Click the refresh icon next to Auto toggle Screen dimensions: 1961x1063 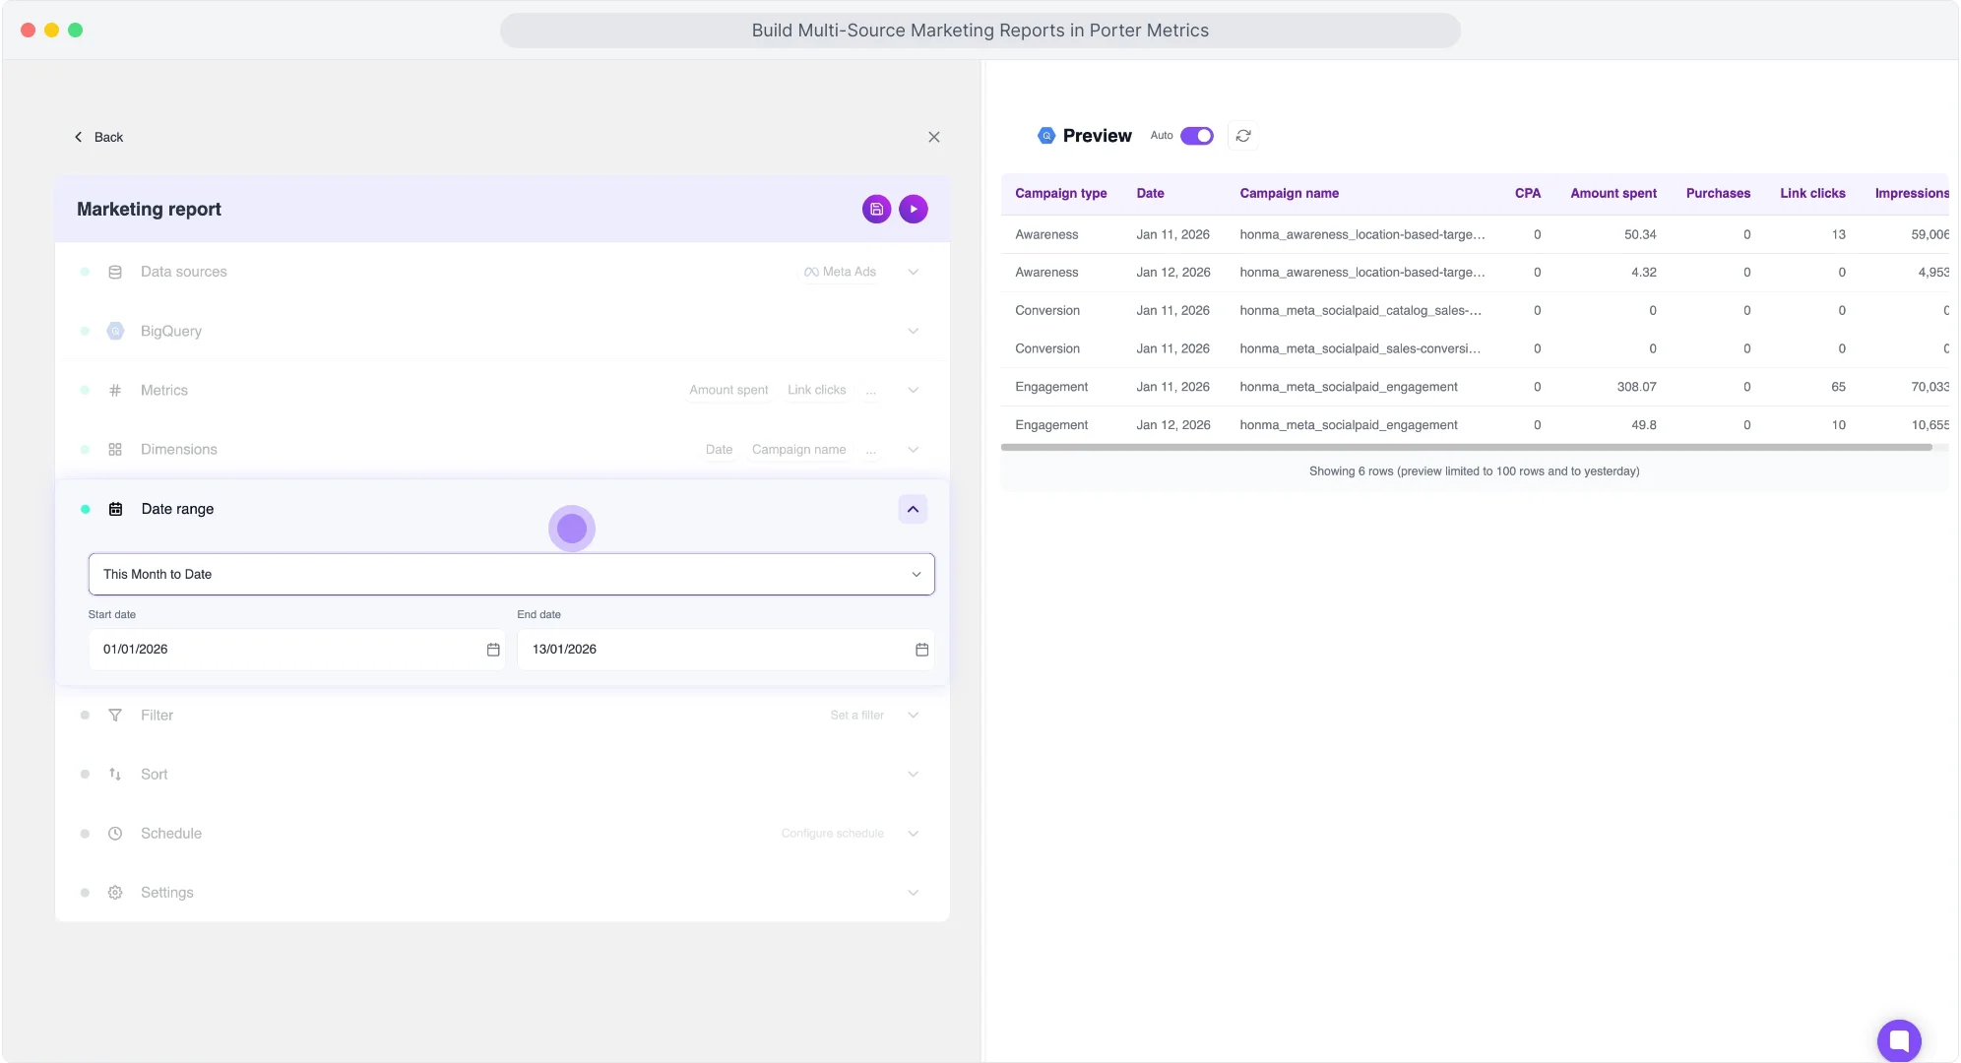coord(1242,135)
